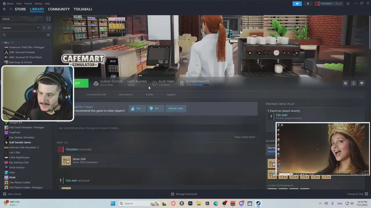Click the Add a Game plus icon
Viewport: 371px width, 208px height.
pyautogui.click(x=4, y=194)
